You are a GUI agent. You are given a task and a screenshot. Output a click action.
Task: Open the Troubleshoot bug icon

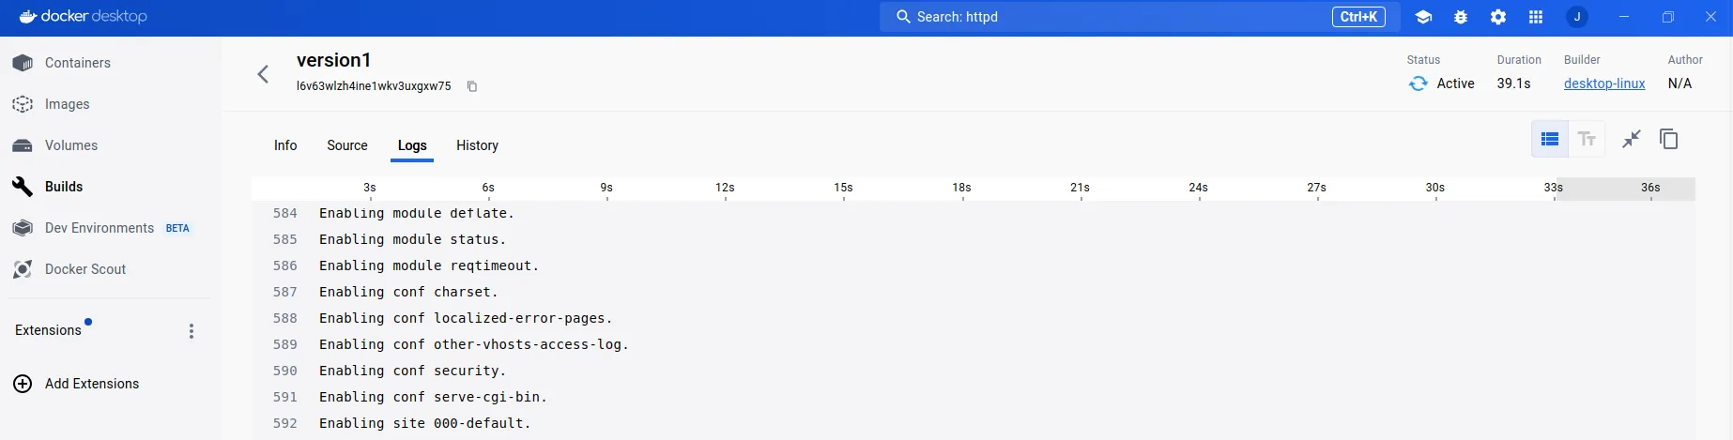[x=1461, y=17]
